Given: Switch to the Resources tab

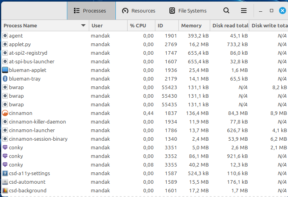Looking at the screenshot, I should 139,11.
